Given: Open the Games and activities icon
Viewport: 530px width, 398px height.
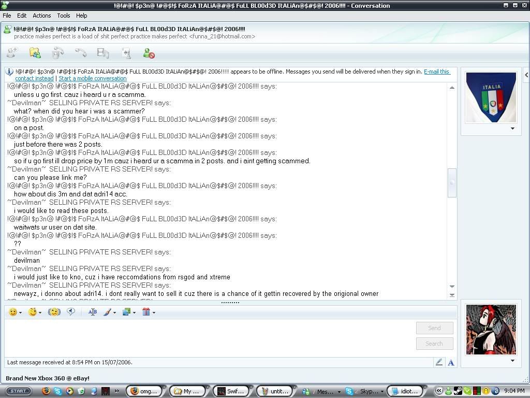Looking at the screenshot, I should 126,53.
